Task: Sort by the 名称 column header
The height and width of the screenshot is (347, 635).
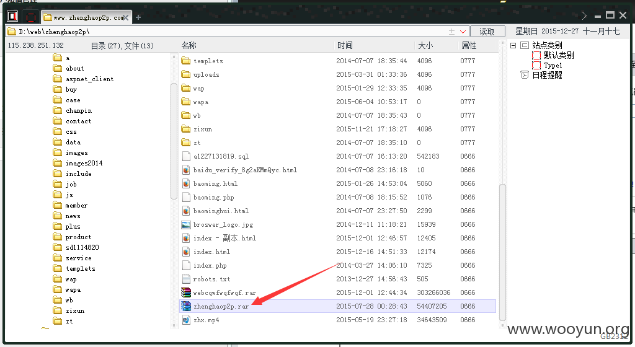Action: tap(189, 45)
